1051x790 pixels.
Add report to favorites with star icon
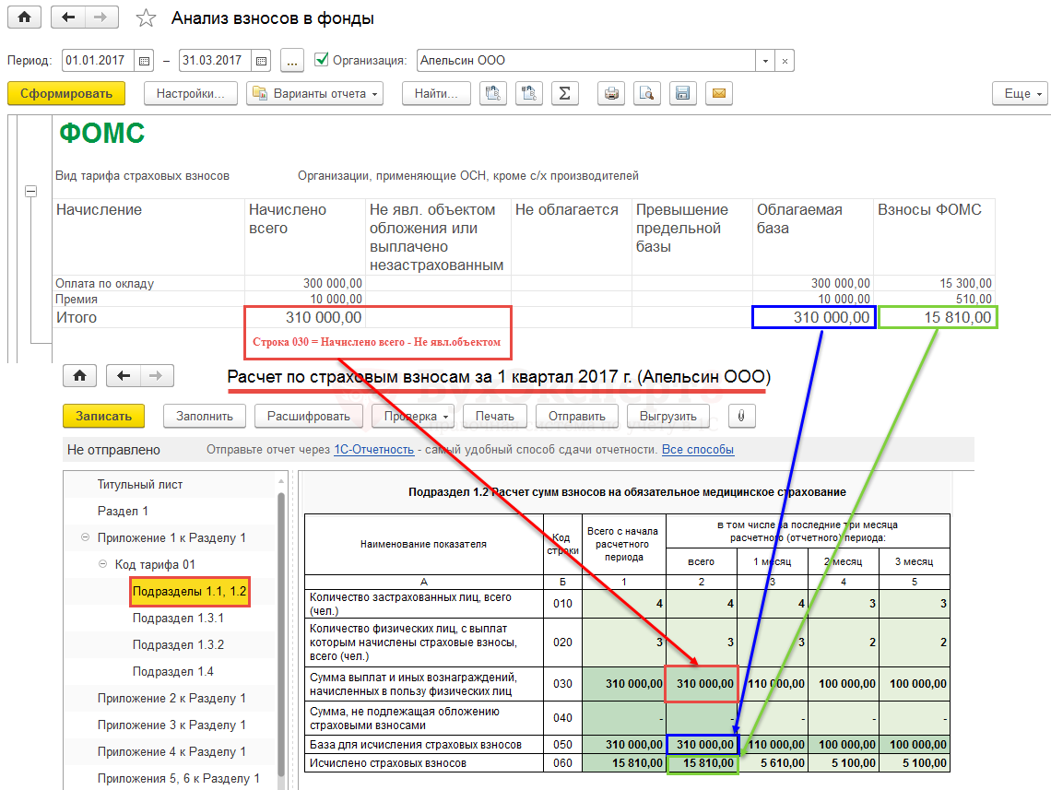tap(146, 18)
